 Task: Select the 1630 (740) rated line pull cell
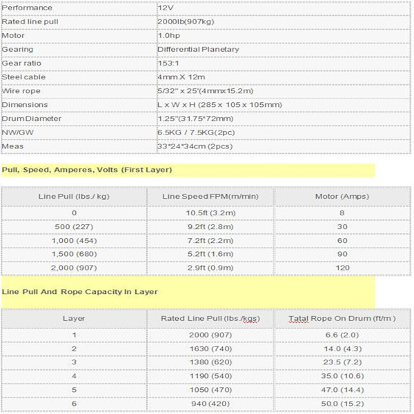210,348
